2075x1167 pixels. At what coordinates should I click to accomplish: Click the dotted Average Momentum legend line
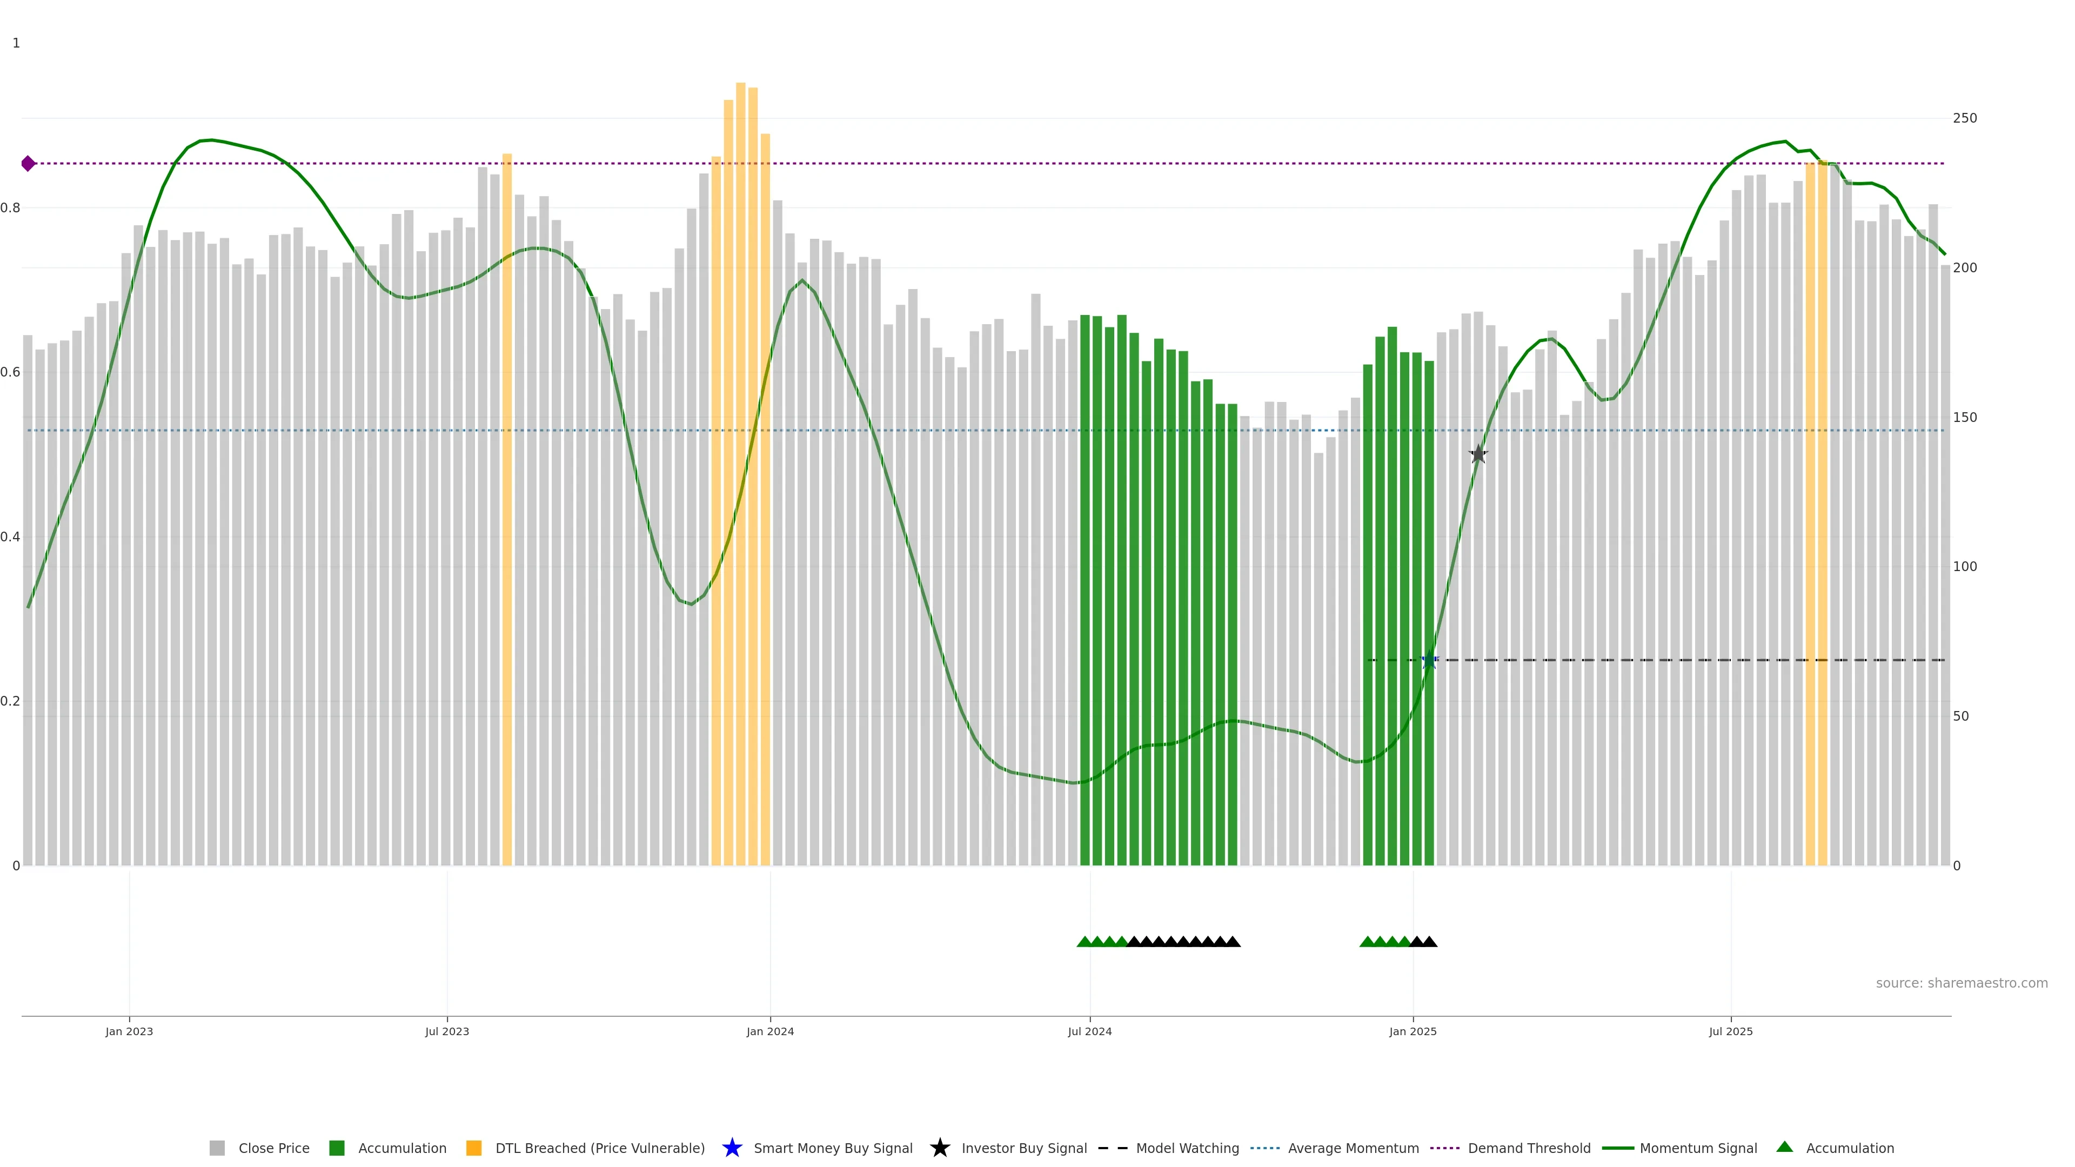tap(1264, 1148)
